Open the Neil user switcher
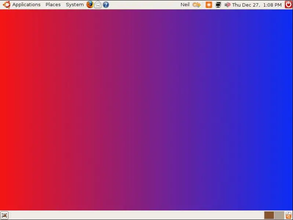This screenshot has height=220, width=293. pos(185,5)
